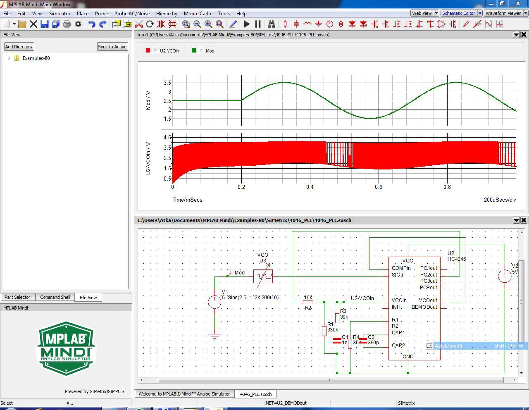Switch to the Part Selector tab
The image size is (529, 410).
(x=17, y=297)
